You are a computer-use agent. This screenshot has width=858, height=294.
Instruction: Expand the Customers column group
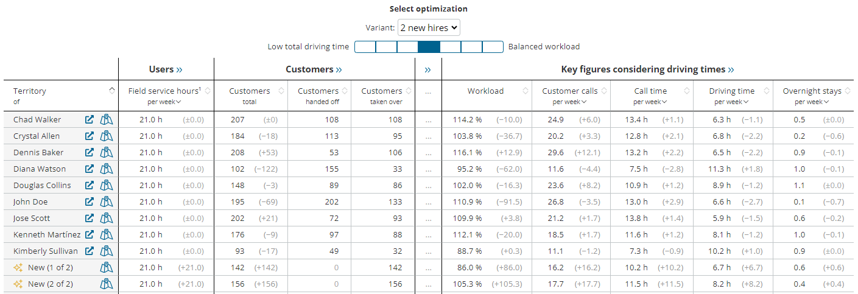(x=314, y=69)
